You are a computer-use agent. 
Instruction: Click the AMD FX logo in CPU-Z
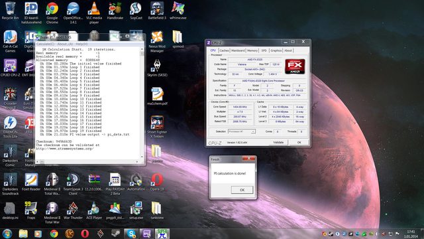[295, 66]
